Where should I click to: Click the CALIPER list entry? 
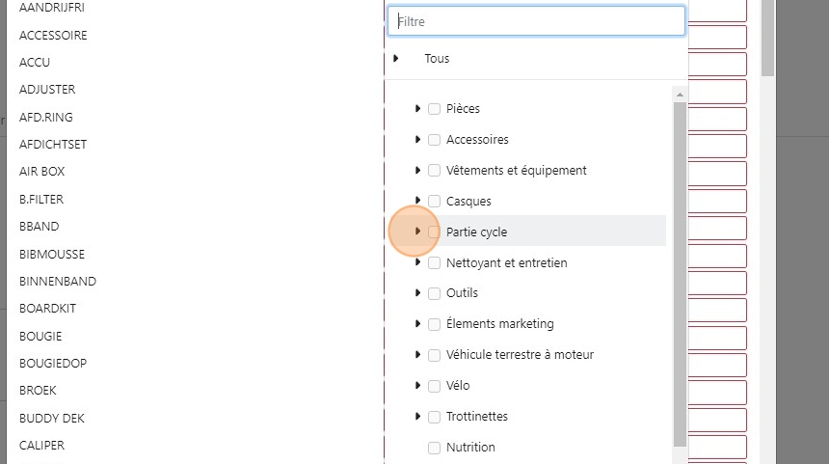point(41,446)
